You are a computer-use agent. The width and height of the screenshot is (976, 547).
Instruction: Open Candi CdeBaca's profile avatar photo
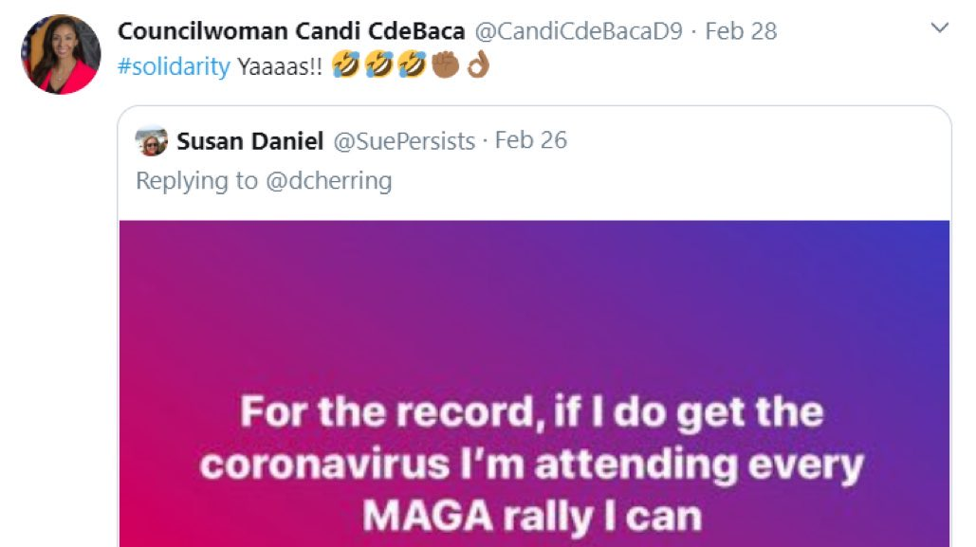pyautogui.click(x=61, y=54)
